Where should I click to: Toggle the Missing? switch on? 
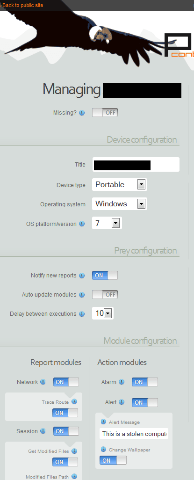pos(105,113)
